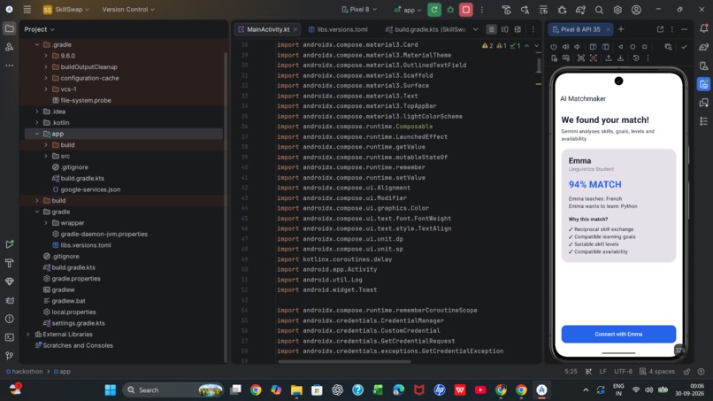Open the Run tool window icon
The height and width of the screenshot is (401, 713).
[x=9, y=244]
